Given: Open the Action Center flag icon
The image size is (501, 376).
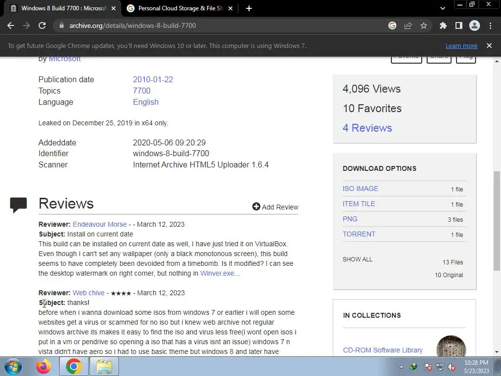Looking at the screenshot, I should 428,367.
